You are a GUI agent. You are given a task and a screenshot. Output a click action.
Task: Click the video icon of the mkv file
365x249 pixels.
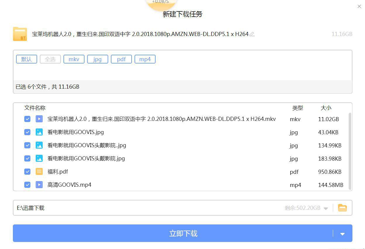[39, 119]
